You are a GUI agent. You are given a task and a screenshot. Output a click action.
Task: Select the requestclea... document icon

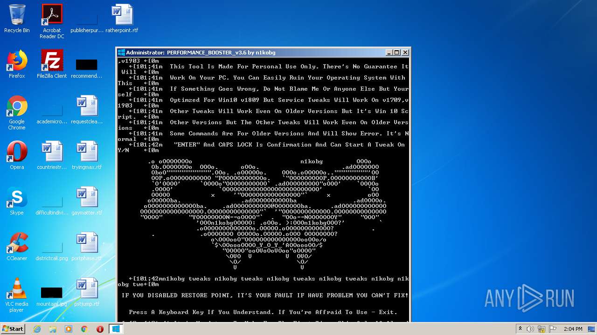pyautogui.click(x=87, y=110)
